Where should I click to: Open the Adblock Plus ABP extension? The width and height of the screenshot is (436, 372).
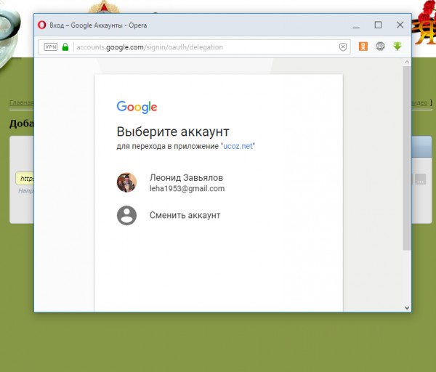coord(380,46)
